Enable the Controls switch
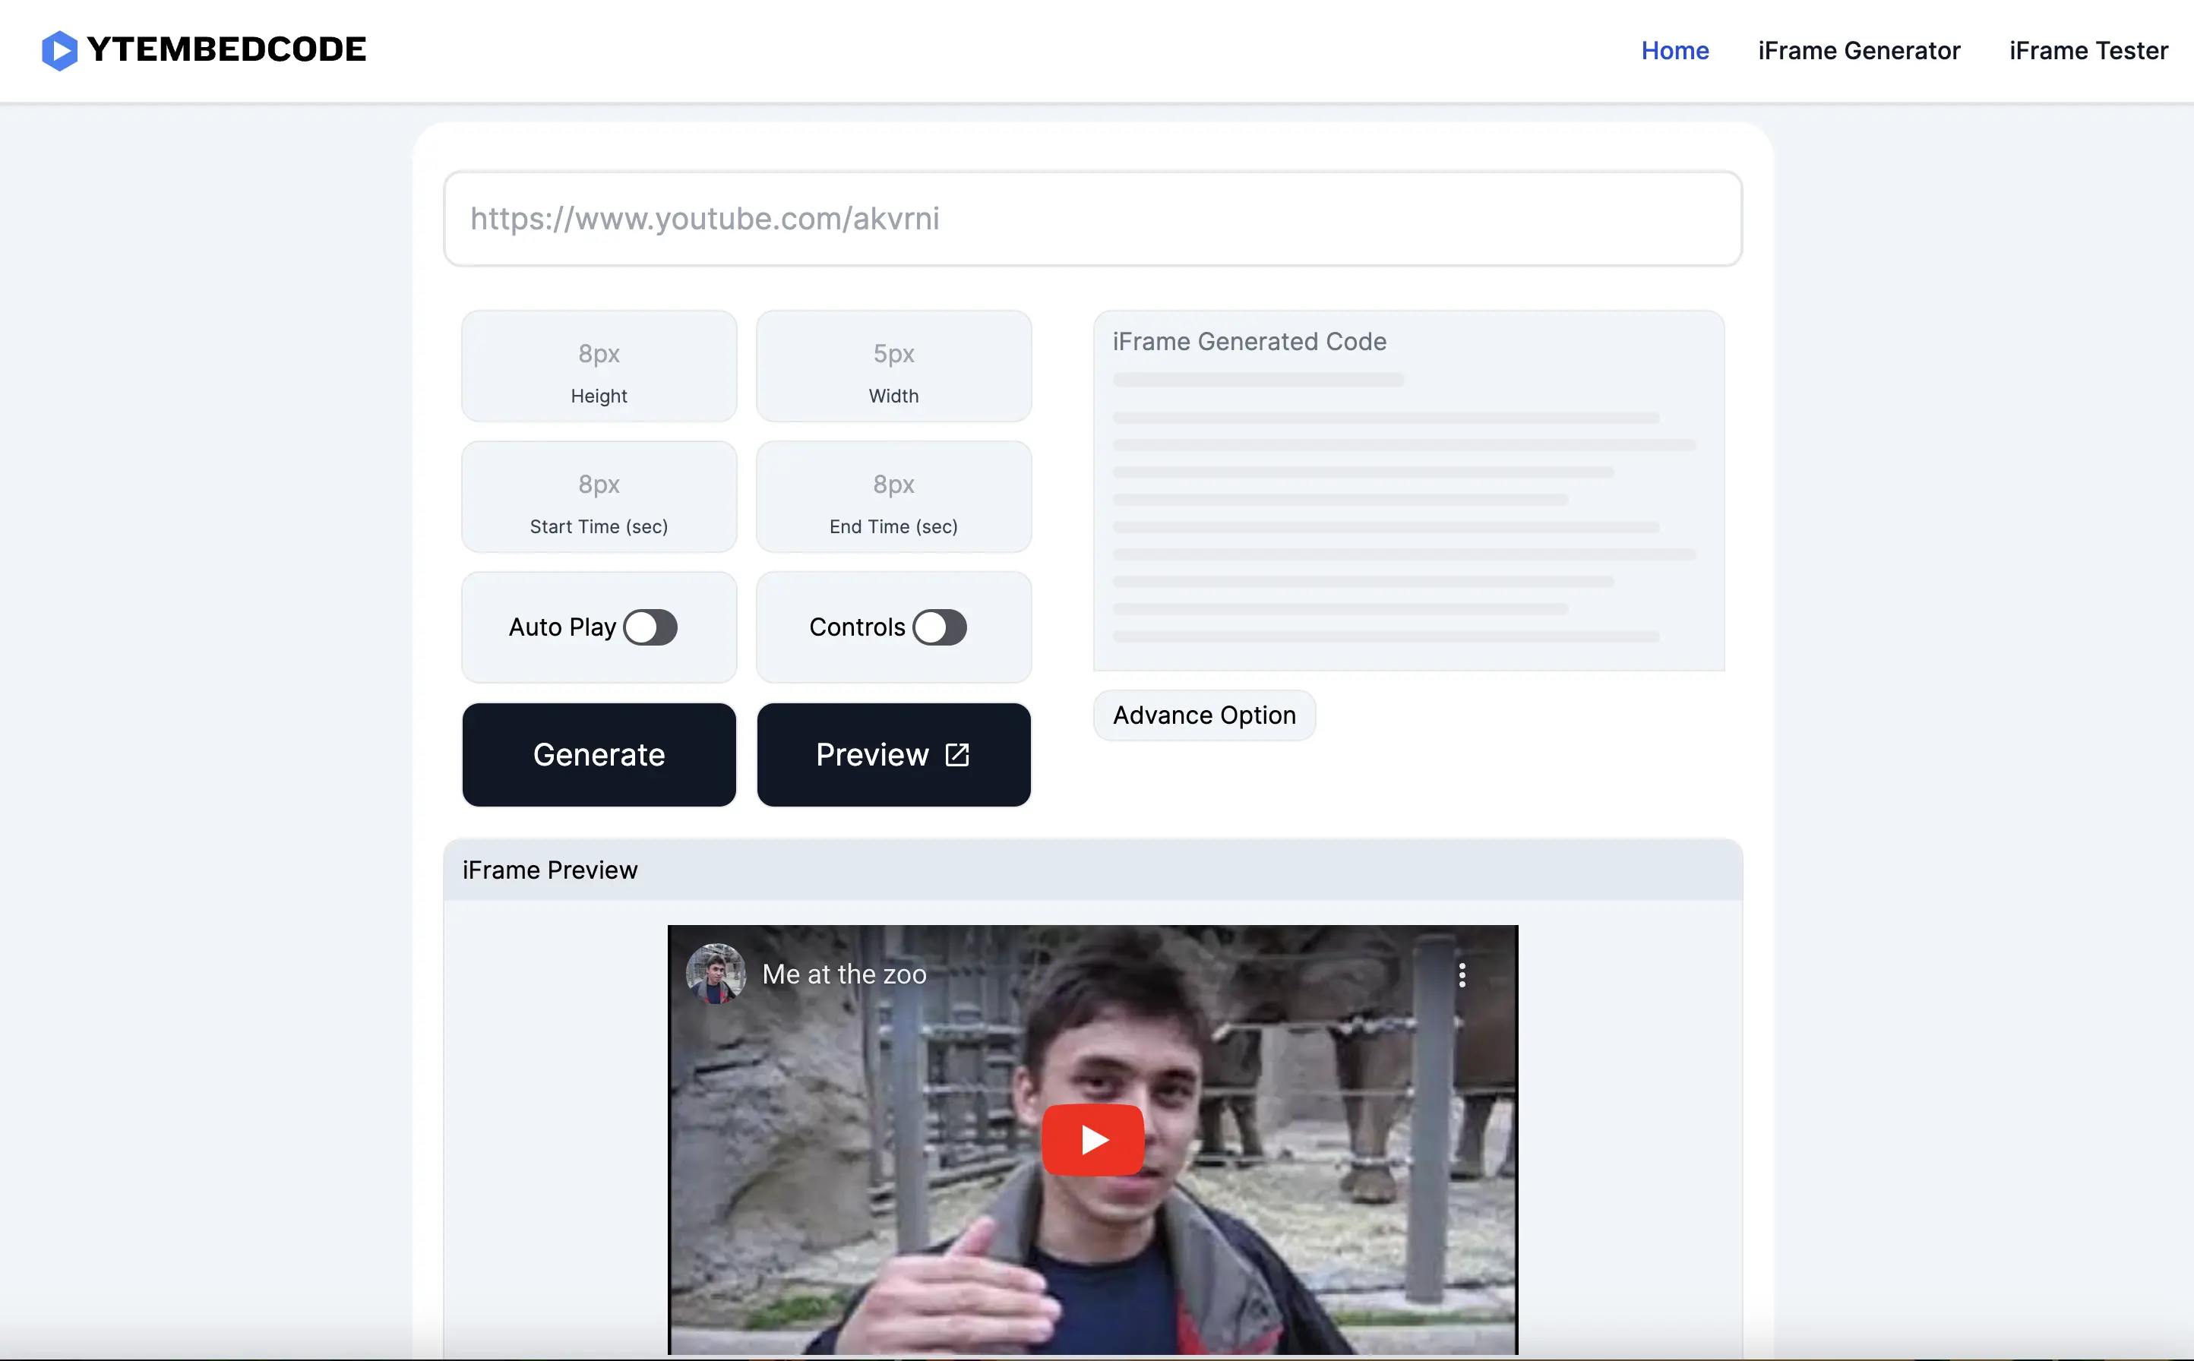This screenshot has width=2194, height=1361. click(939, 627)
